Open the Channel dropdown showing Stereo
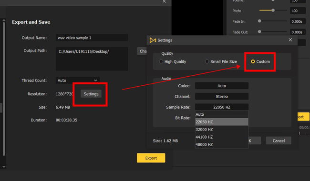The image size is (310, 181). click(222, 97)
